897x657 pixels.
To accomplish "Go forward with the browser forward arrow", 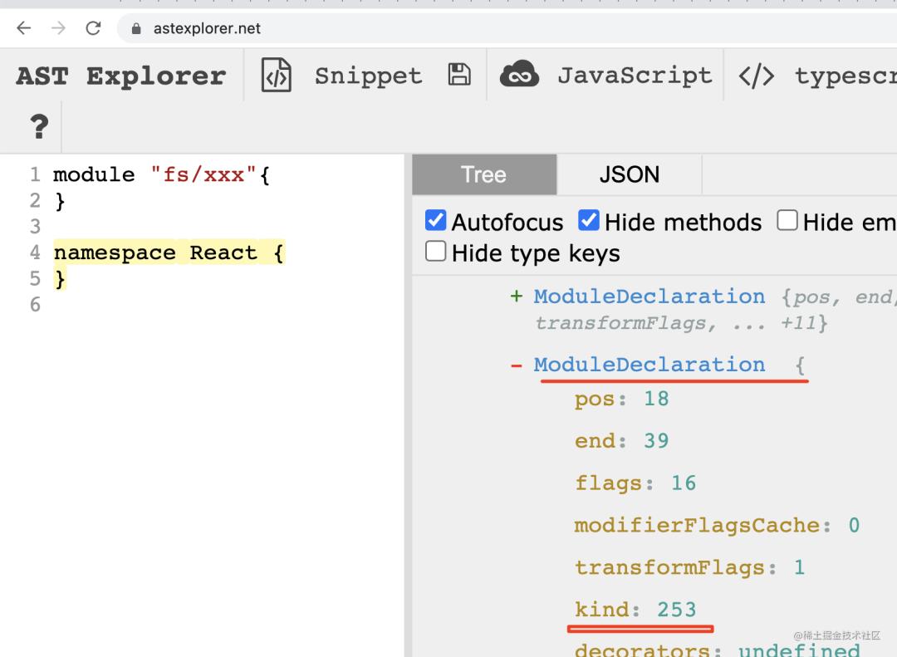I will (x=58, y=28).
